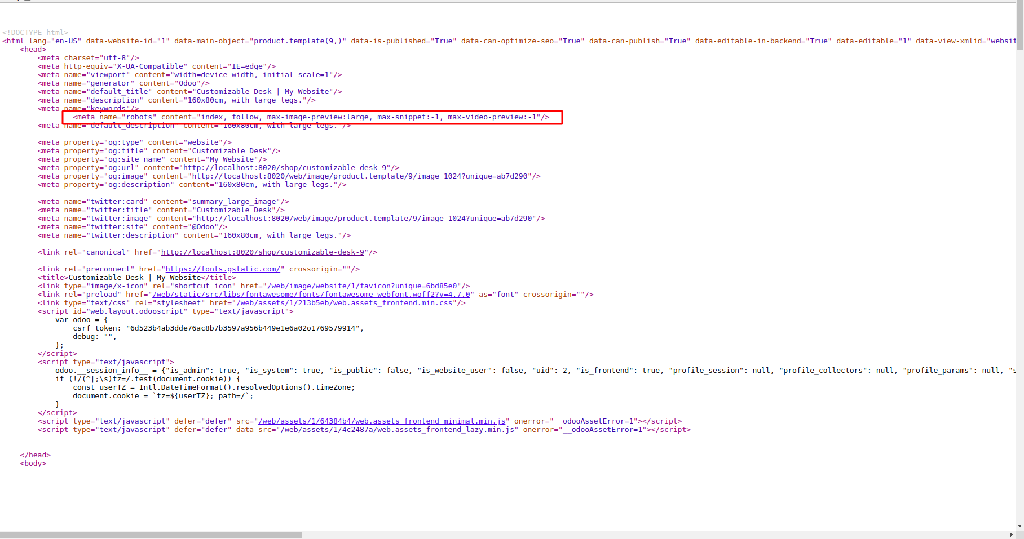Click the web.assets_frontend_lazy.min.js script line
Viewport: 1024px width, 539px height.
[x=364, y=430]
